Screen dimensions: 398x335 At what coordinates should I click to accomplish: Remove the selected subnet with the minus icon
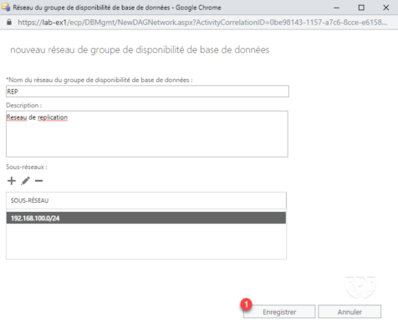(38, 181)
